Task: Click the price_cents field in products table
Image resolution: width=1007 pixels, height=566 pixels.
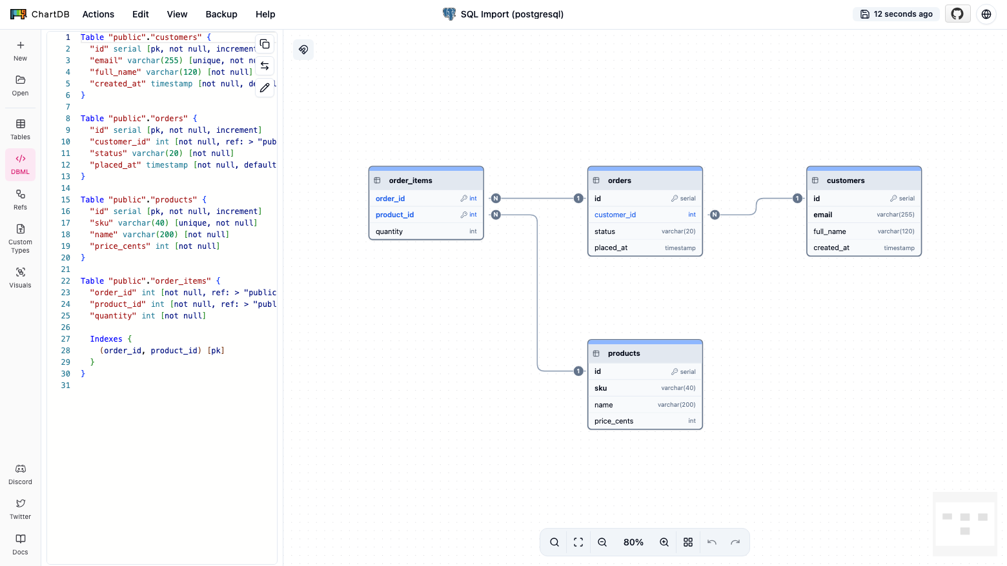Action: (645, 421)
